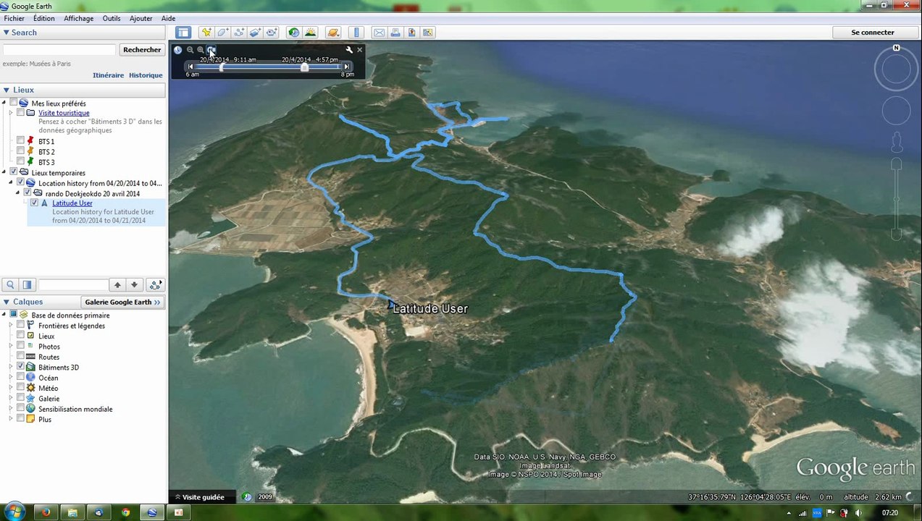Image resolution: width=922 pixels, height=521 pixels.
Task: Toggle sunlight across the landscape icon
Action: 310,33
